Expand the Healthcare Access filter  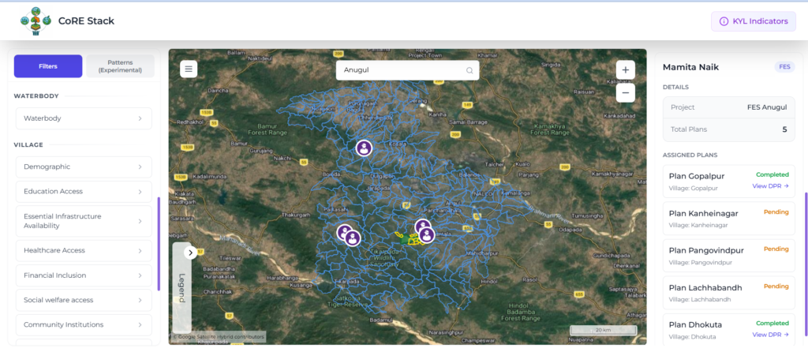point(84,250)
